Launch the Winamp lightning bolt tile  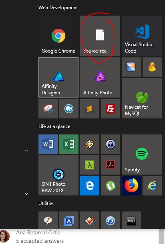pyautogui.click(x=90, y=144)
